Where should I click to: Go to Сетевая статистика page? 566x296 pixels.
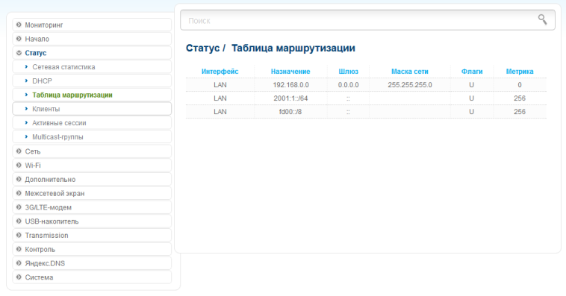92,67
